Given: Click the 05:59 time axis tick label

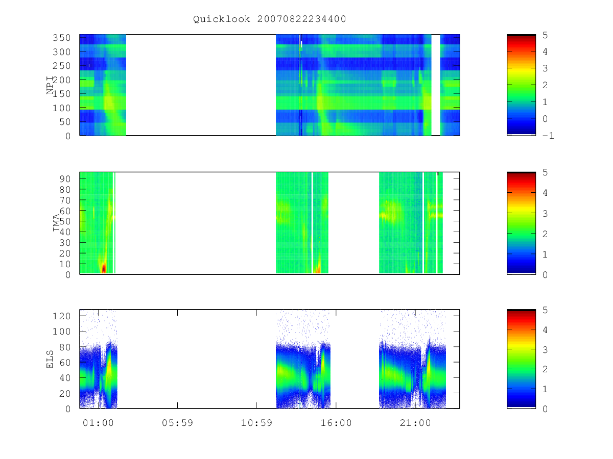Looking at the screenshot, I should (177, 423).
